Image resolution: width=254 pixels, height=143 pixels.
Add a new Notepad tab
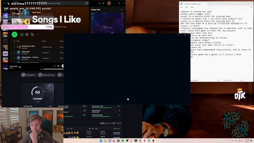(210, 4)
